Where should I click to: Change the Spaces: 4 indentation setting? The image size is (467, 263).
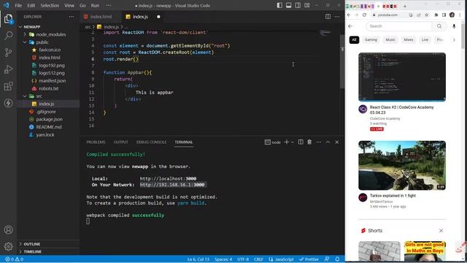pyautogui.click(x=223, y=259)
